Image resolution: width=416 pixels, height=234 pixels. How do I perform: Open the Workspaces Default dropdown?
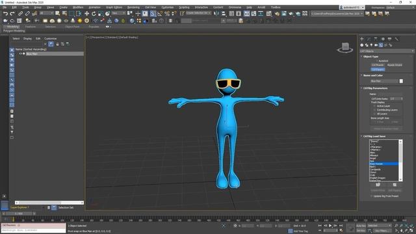coord(400,7)
